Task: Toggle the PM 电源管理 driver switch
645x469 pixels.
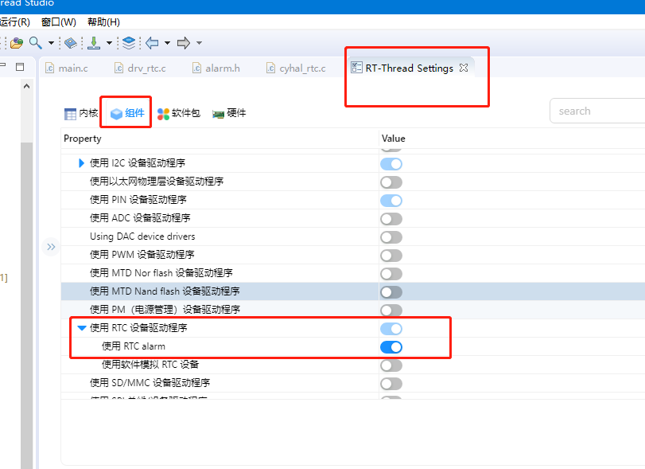Action: tap(391, 311)
